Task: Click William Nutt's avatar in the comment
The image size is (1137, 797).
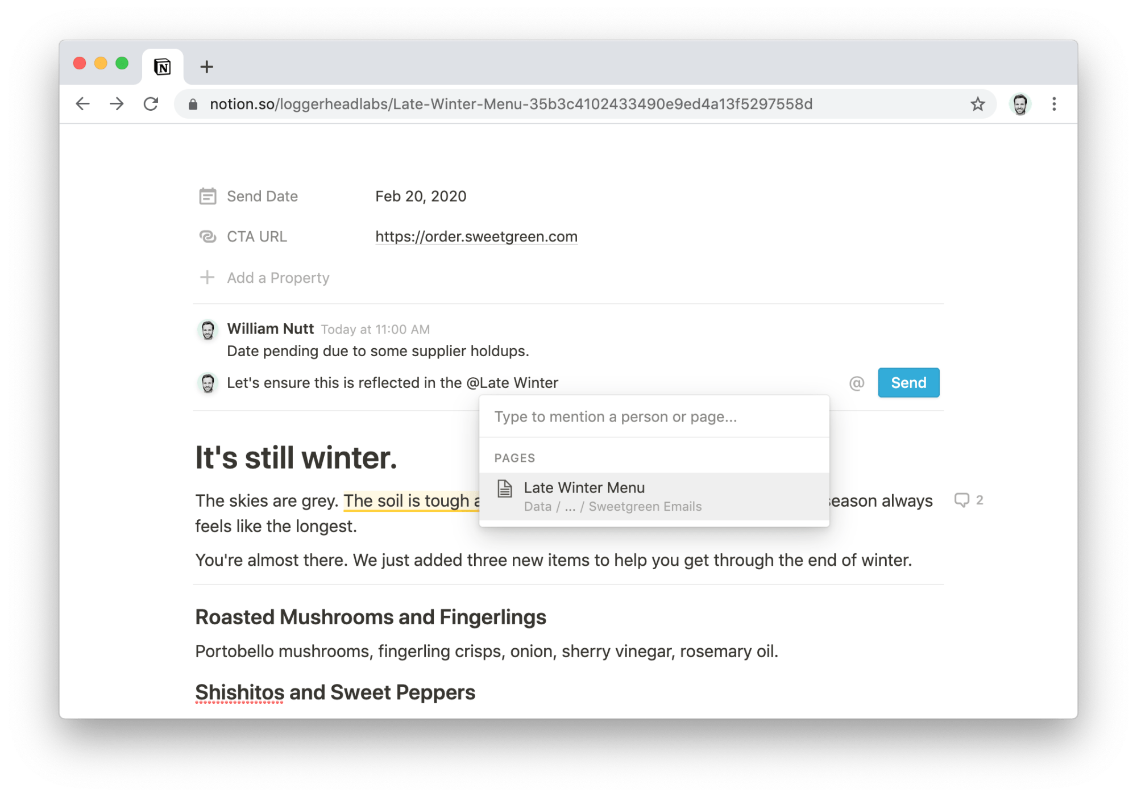Action: pyautogui.click(x=208, y=329)
